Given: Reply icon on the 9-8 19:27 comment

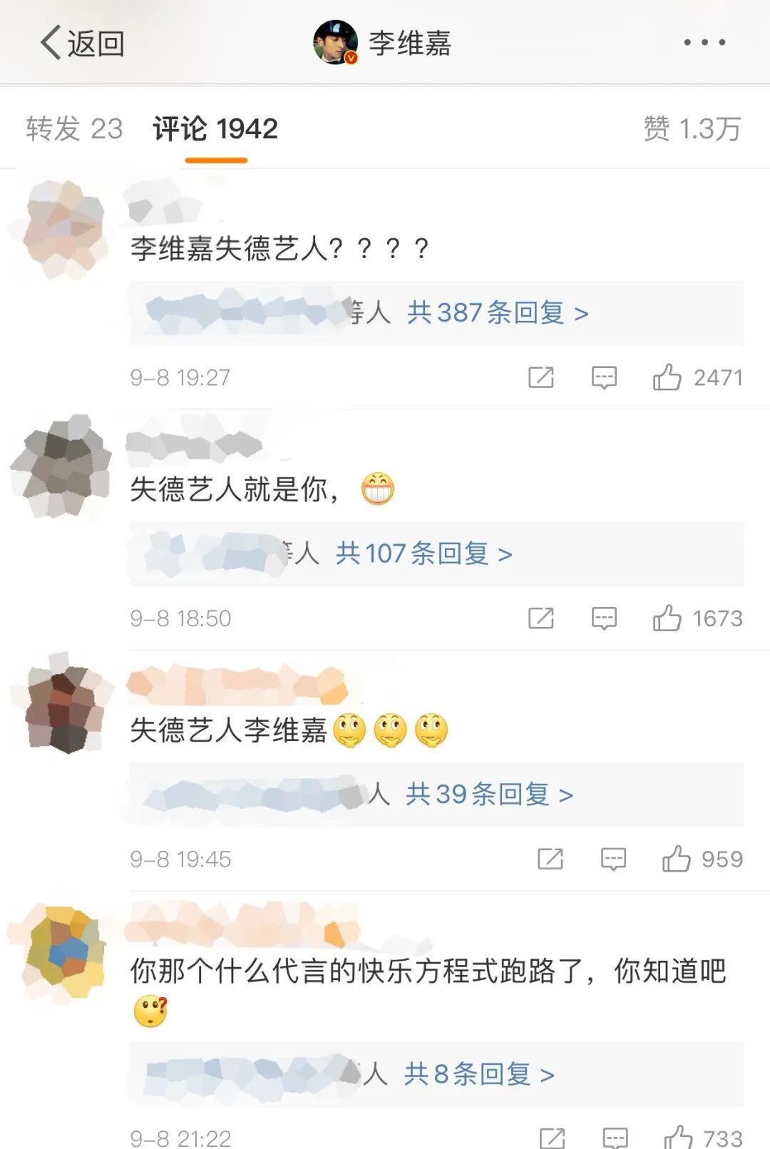Looking at the screenshot, I should [604, 377].
